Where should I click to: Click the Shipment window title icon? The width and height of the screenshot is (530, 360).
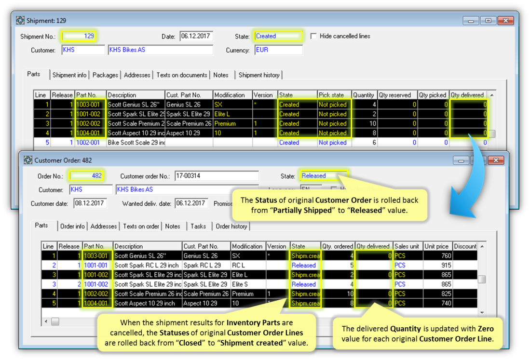(x=20, y=21)
